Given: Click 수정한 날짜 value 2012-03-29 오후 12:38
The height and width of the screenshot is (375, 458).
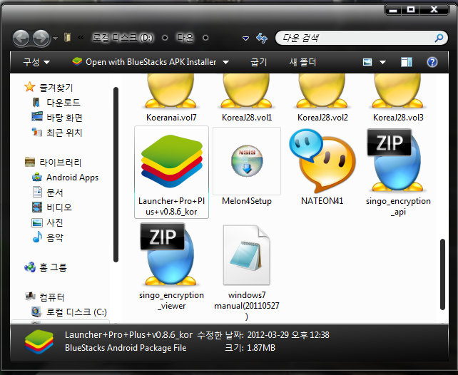Looking at the screenshot, I should click(288, 335).
